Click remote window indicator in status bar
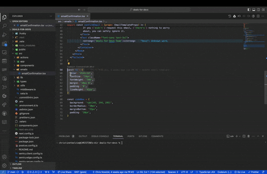Viewport: 267px width, 174px height. [3, 172]
